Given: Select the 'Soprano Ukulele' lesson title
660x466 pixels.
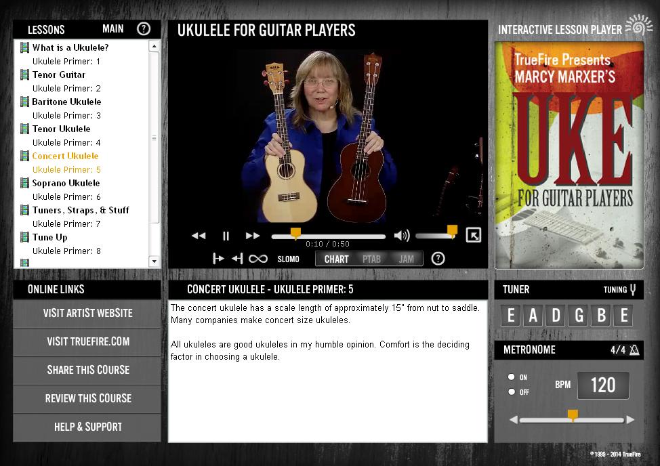Looking at the screenshot, I should tap(66, 183).
